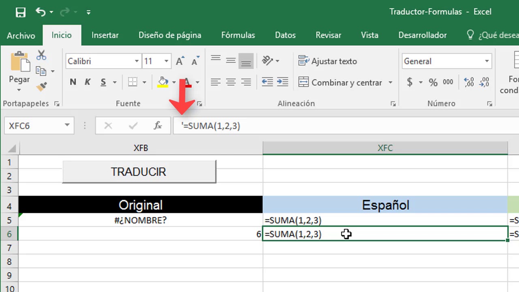Click the Ajustar texto button

[x=328, y=61]
